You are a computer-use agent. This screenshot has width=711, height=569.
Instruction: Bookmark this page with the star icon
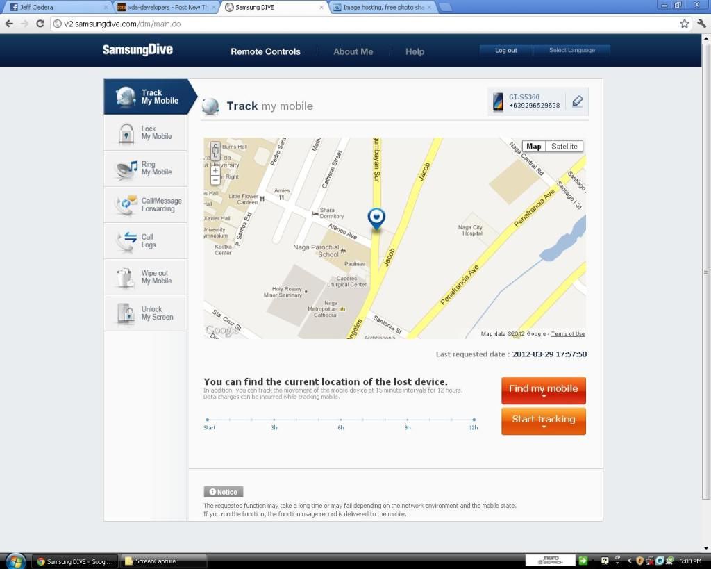(684, 24)
